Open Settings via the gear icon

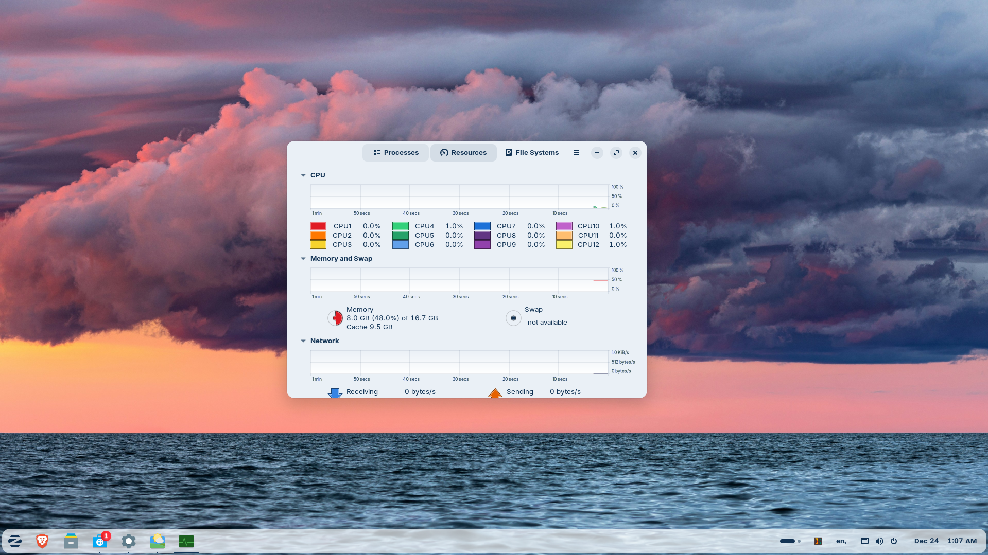128,541
